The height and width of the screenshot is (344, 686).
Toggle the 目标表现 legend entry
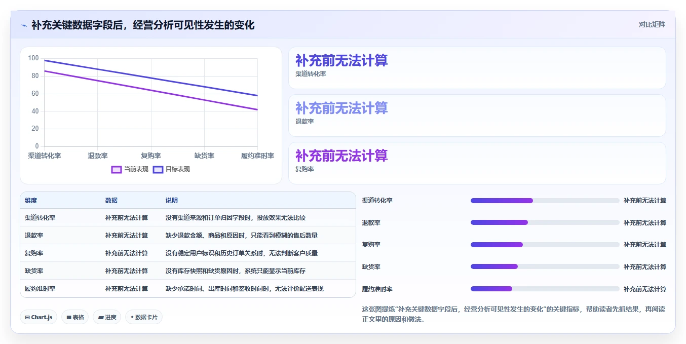pos(172,169)
